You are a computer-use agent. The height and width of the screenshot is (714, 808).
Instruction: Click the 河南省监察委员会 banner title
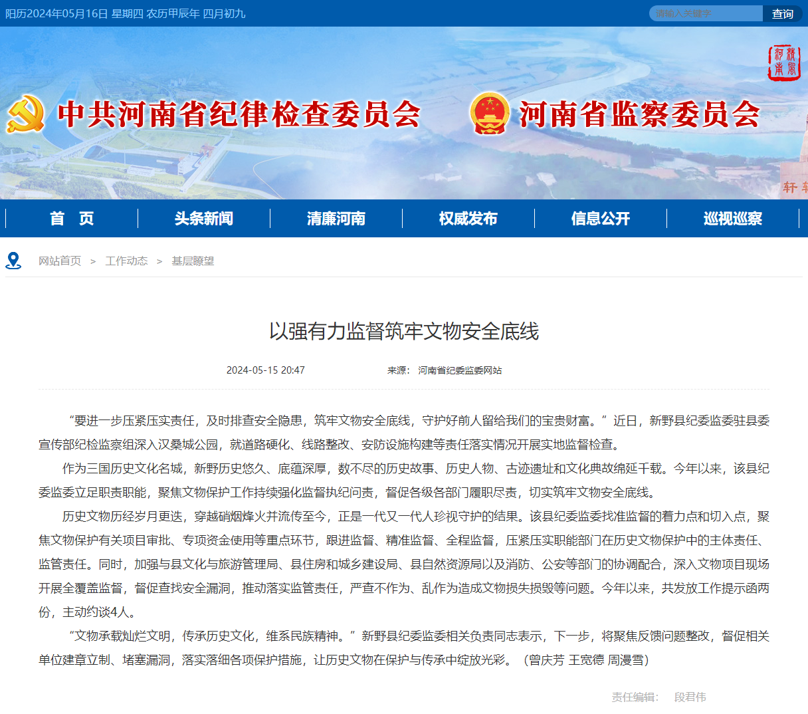click(x=639, y=114)
